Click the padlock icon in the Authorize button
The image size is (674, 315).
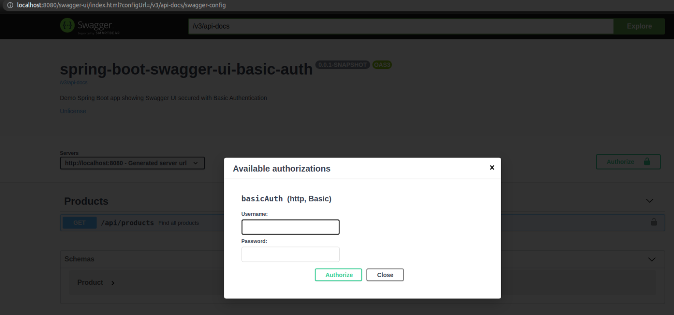coord(647,161)
